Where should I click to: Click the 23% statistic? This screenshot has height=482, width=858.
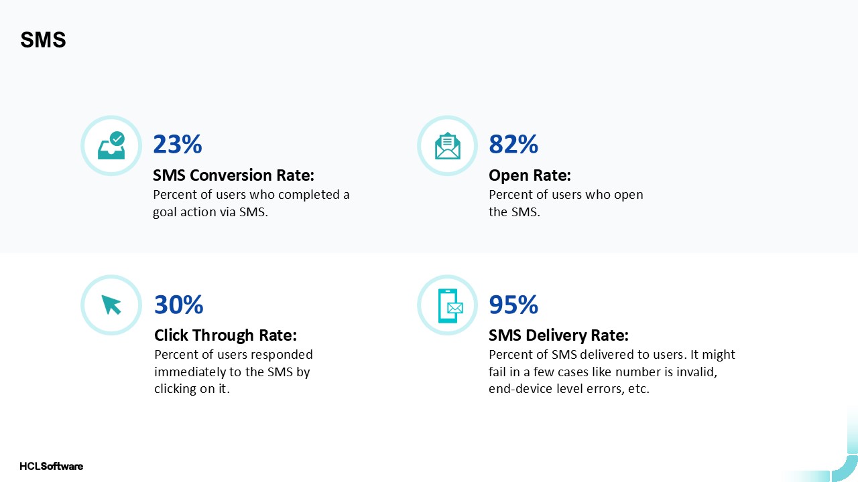point(178,145)
